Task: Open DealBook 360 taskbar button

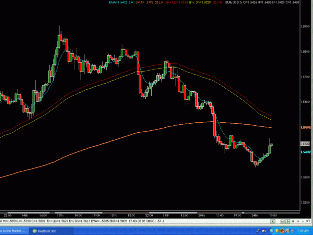Action: point(52,231)
